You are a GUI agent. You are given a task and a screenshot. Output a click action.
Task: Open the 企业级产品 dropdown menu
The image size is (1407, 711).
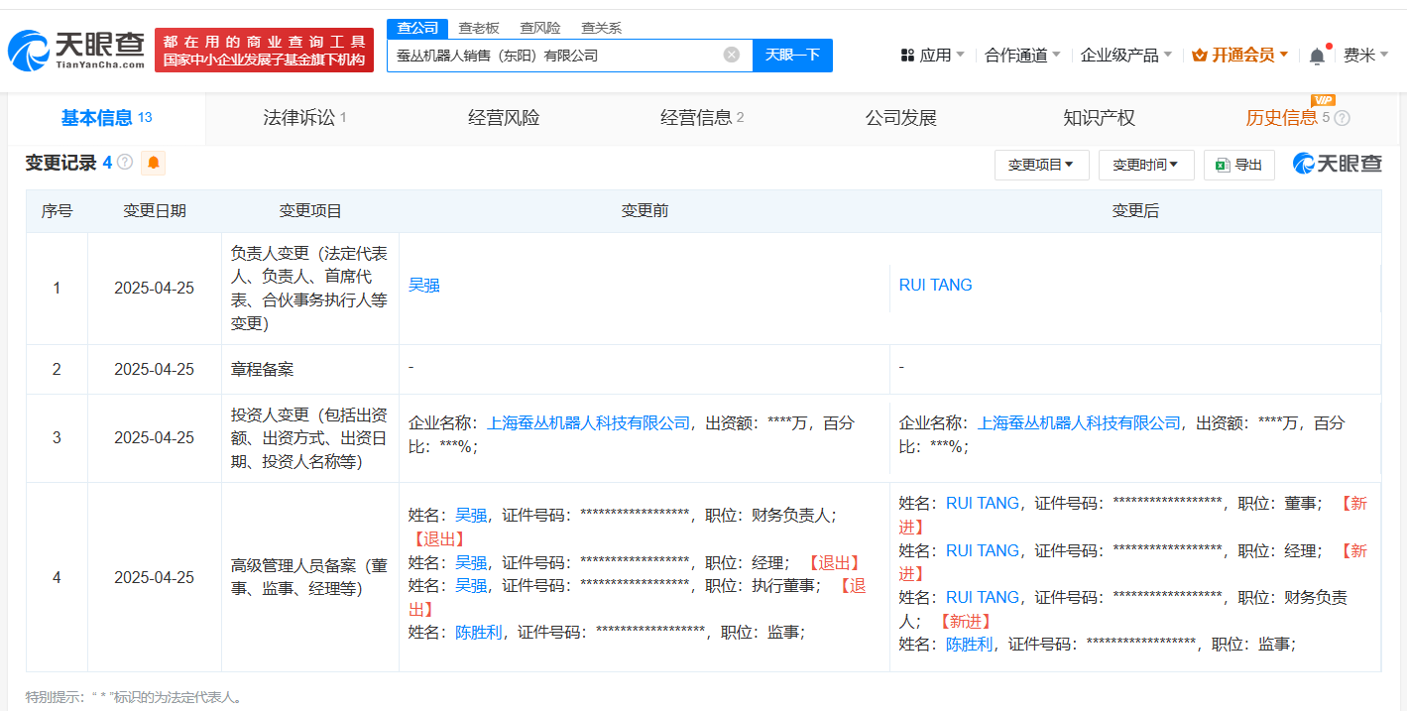pos(1125,56)
